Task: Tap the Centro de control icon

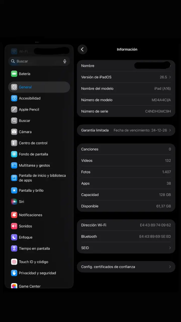Action: tap(14, 143)
